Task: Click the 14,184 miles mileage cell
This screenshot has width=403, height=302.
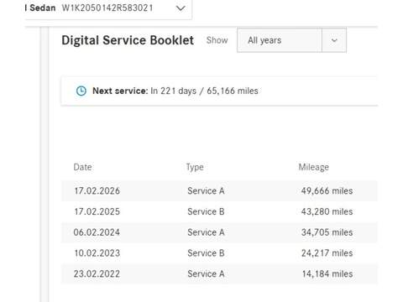Action: pyautogui.click(x=327, y=273)
